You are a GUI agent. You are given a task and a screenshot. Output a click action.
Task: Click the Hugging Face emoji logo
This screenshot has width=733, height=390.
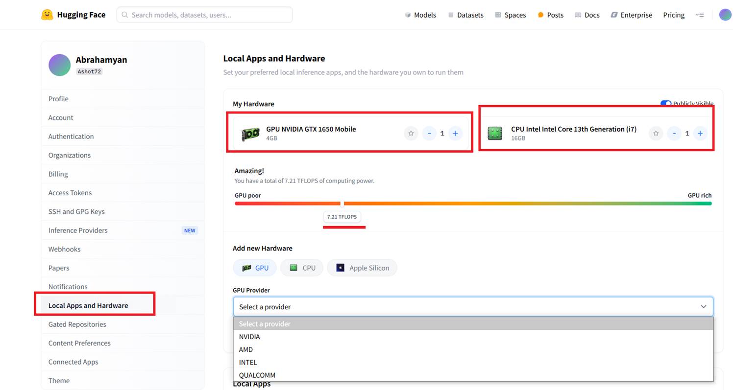[x=47, y=15]
